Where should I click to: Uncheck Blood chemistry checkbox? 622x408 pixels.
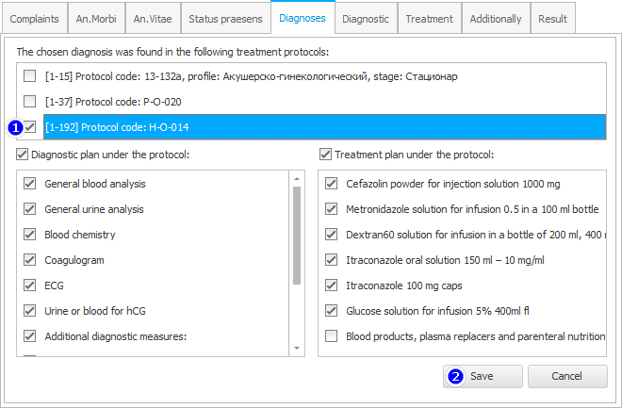tap(30, 235)
